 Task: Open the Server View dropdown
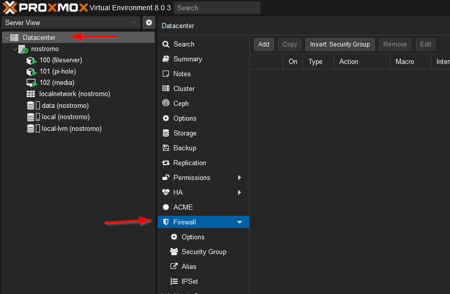[134, 22]
